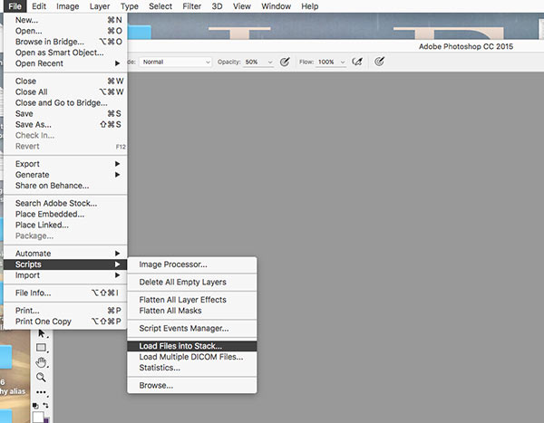Open the Select menu
The height and width of the screenshot is (423, 544).
click(x=160, y=6)
